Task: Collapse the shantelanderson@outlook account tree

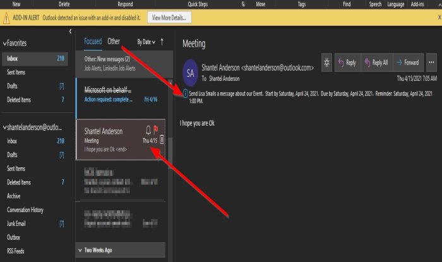Action: [5, 128]
